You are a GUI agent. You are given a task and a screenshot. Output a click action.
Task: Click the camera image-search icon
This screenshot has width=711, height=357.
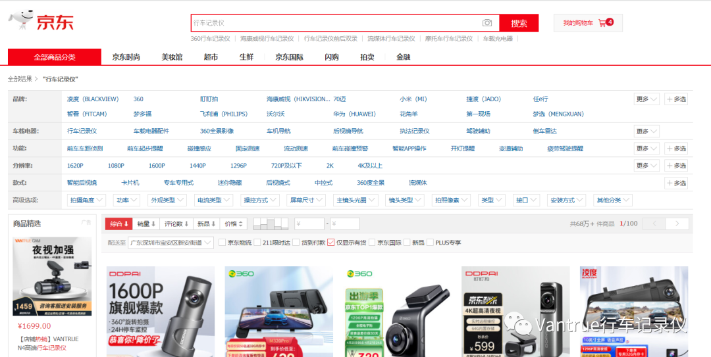click(487, 22)
